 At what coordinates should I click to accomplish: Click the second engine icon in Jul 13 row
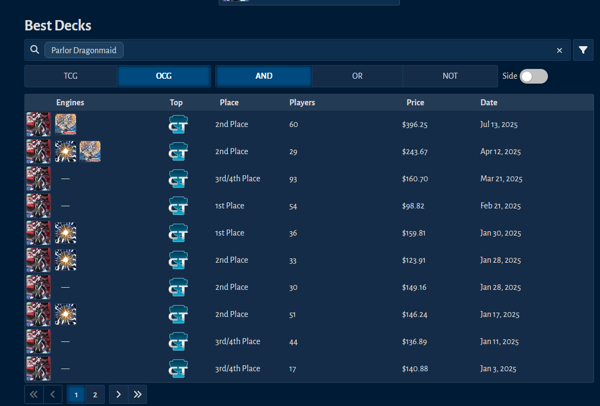click(66, 124)
